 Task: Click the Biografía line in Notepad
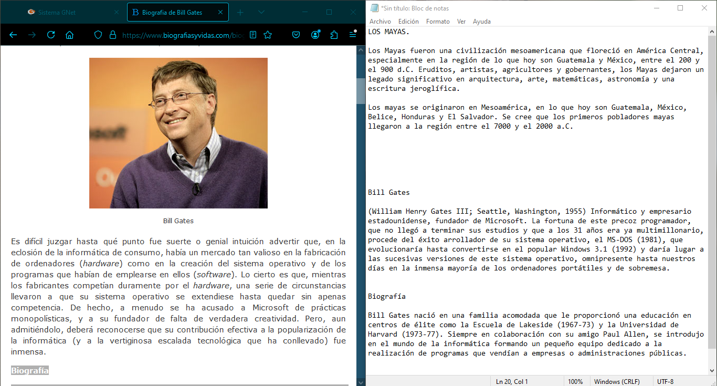coord(387,297)
